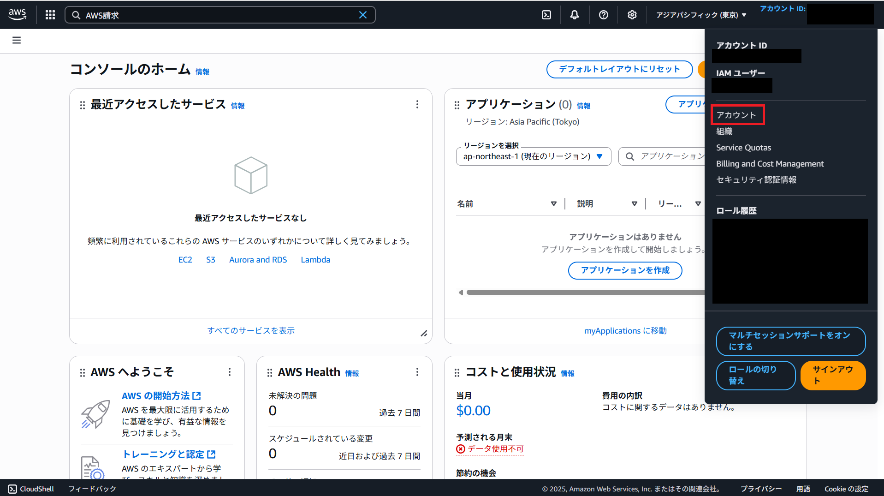
Task: Open the Aurora and RDS link
Action: click(x=258, y=260)
